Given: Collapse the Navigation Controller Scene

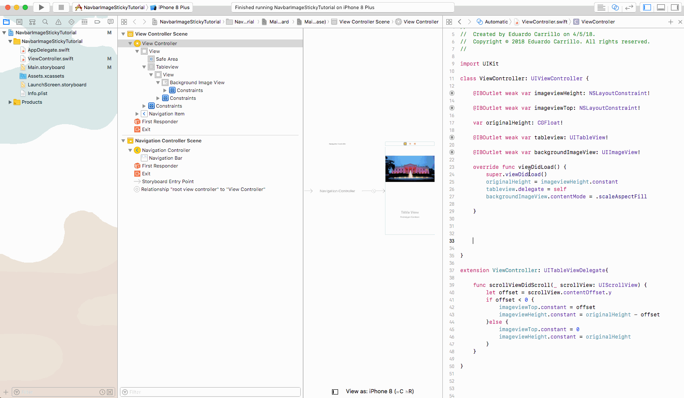Looking at the screenshot, I should click(x=123, y=141).
